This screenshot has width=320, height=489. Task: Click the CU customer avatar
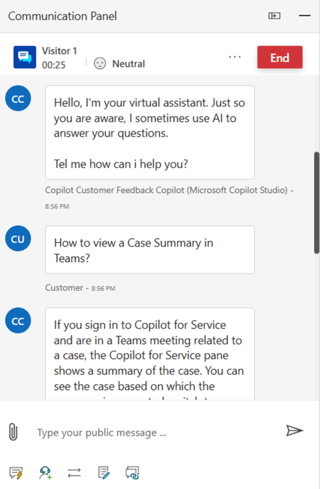(x=18, y=239)
